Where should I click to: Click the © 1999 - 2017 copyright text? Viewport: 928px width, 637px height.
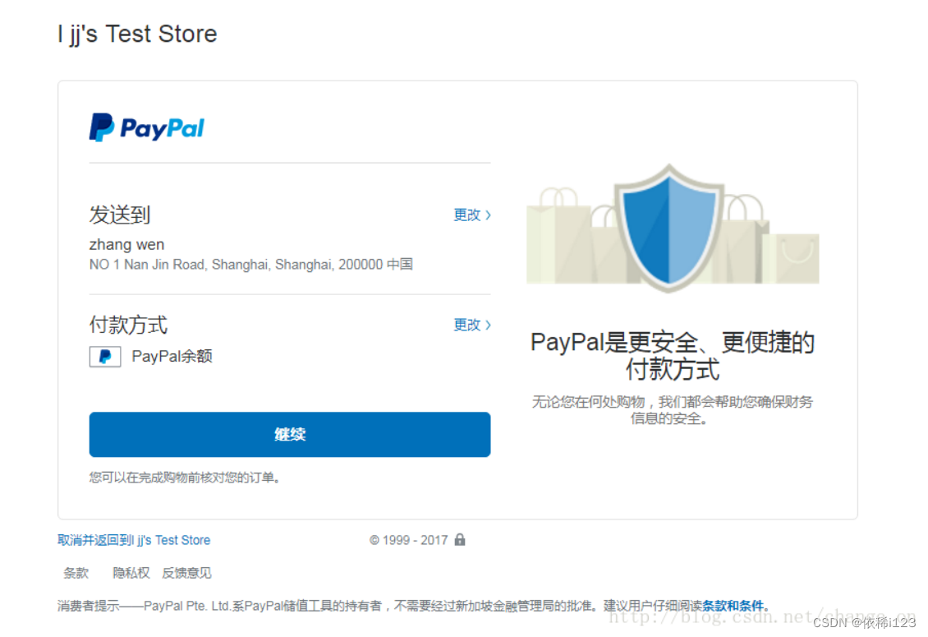coord(408,540)
